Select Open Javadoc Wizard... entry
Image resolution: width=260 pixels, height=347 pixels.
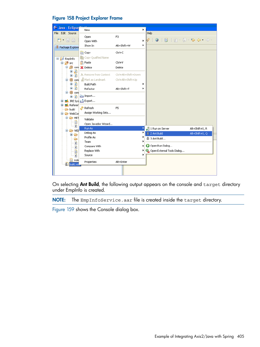click(112, 124)
